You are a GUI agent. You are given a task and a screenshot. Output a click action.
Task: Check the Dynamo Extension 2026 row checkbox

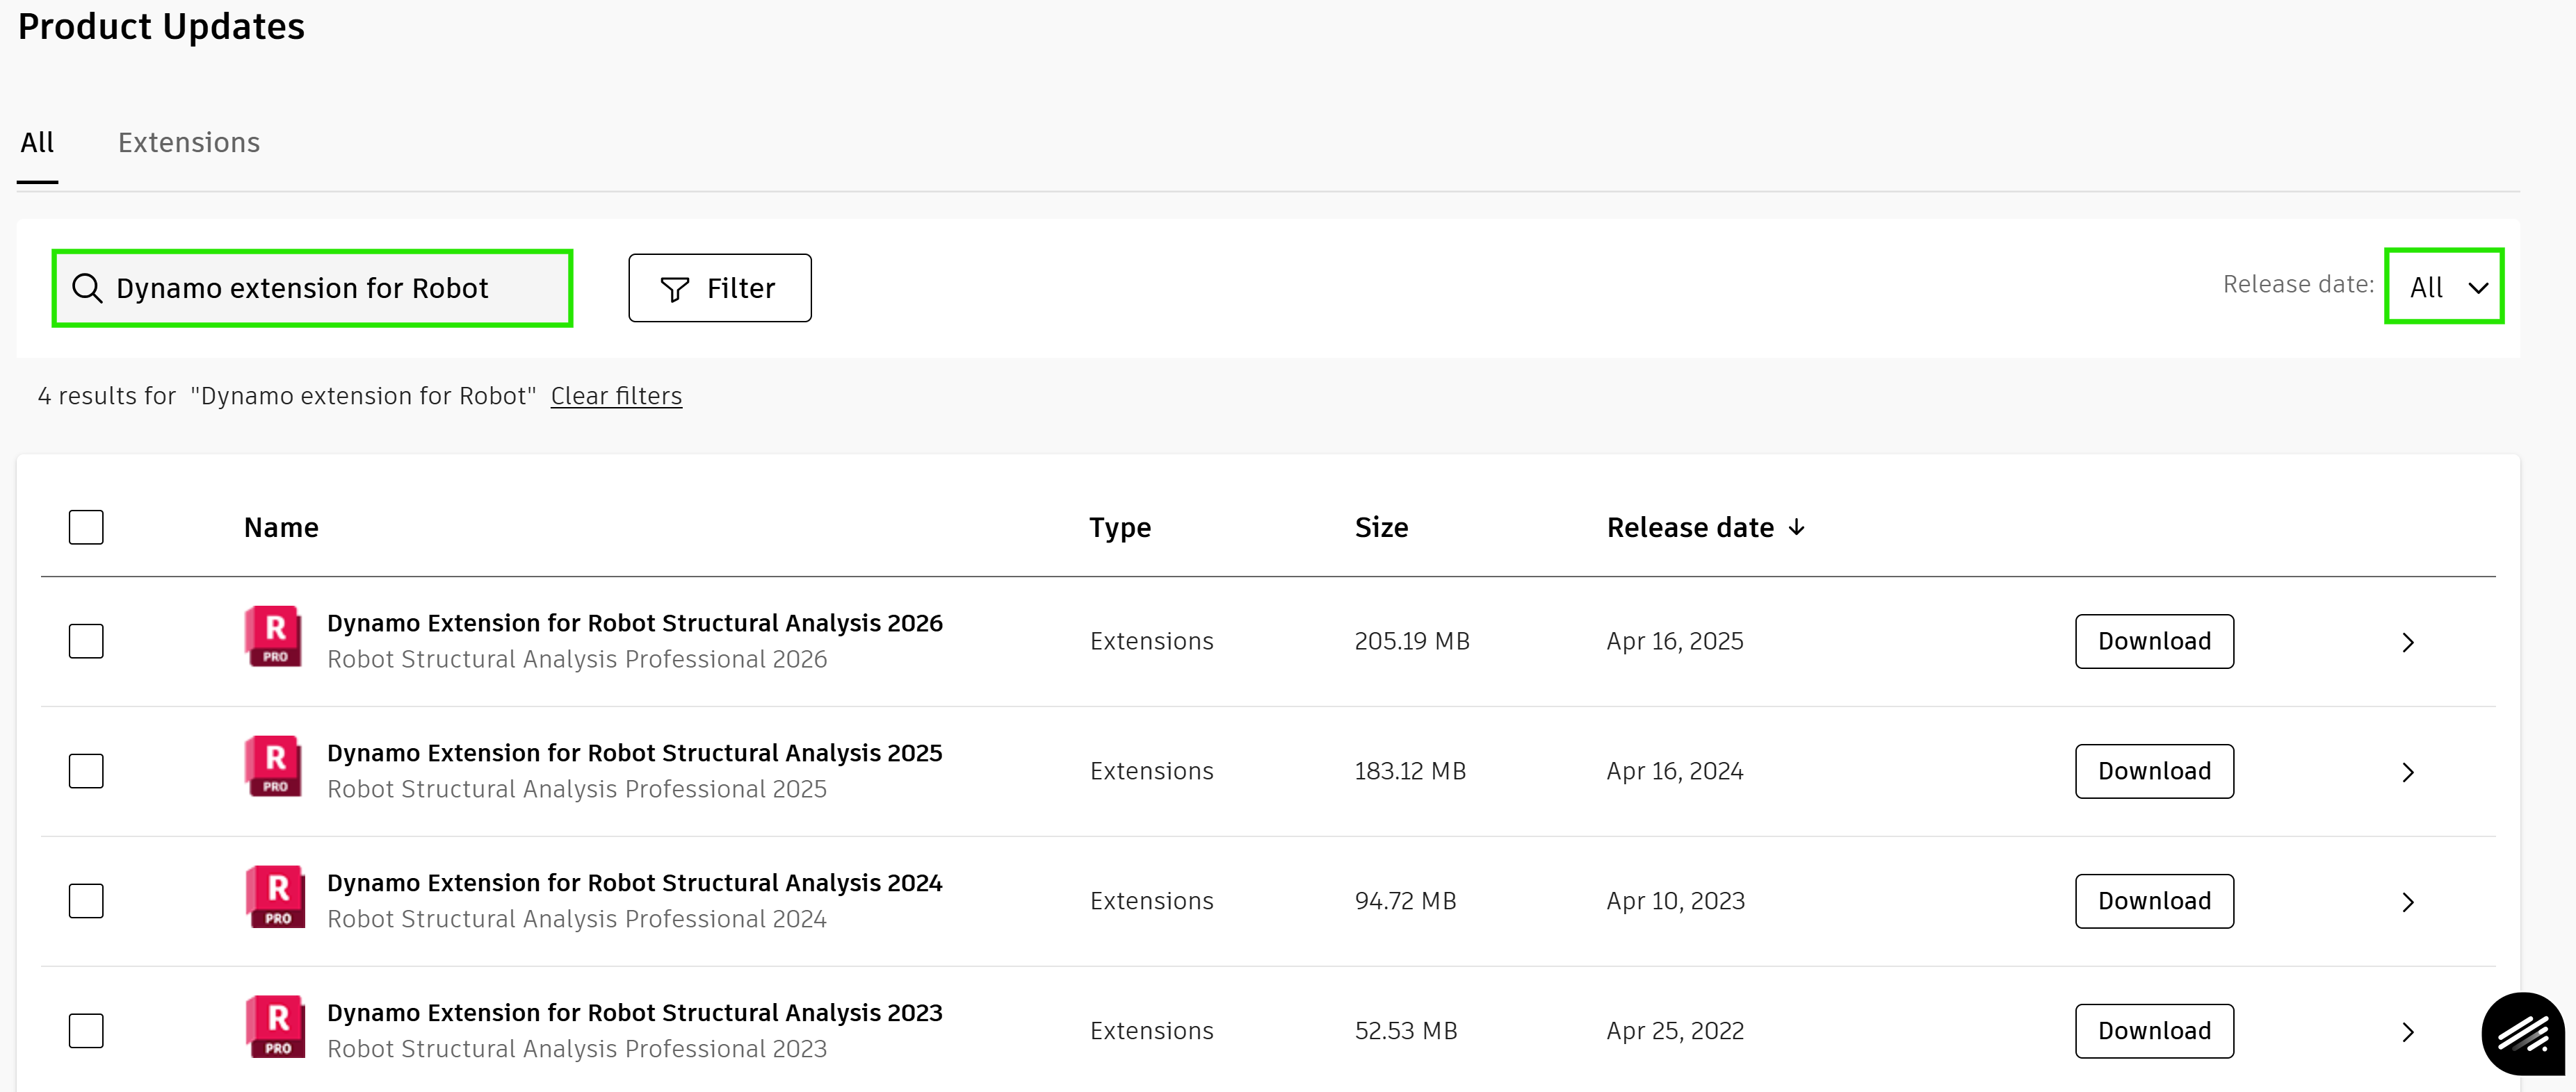pyautogui.click(x=86, y=640)
